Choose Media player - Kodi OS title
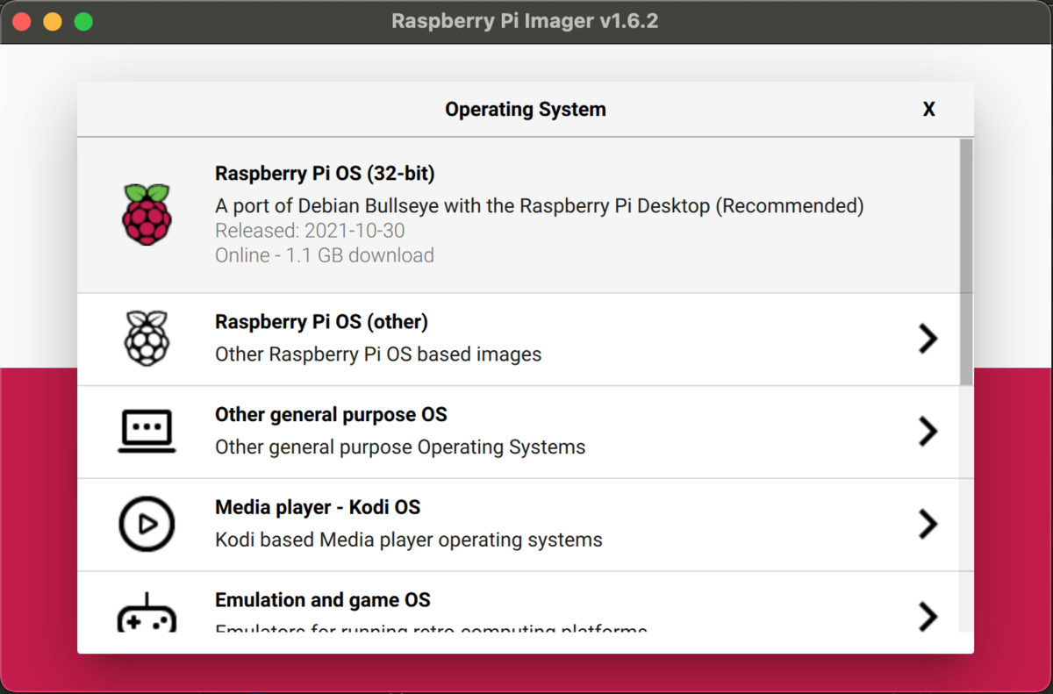This screenshot has width=1053, height=694. (x=318, y=507)
